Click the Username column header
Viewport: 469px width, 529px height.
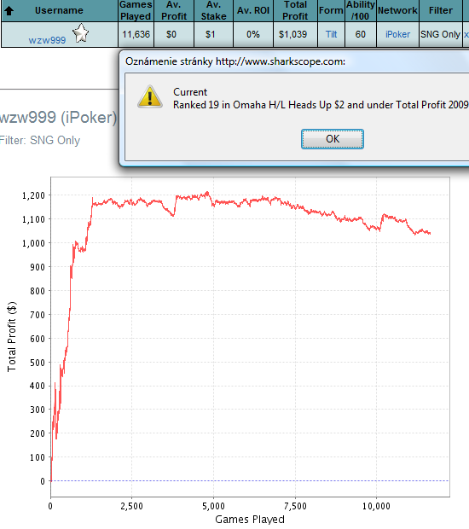[60, 10]
